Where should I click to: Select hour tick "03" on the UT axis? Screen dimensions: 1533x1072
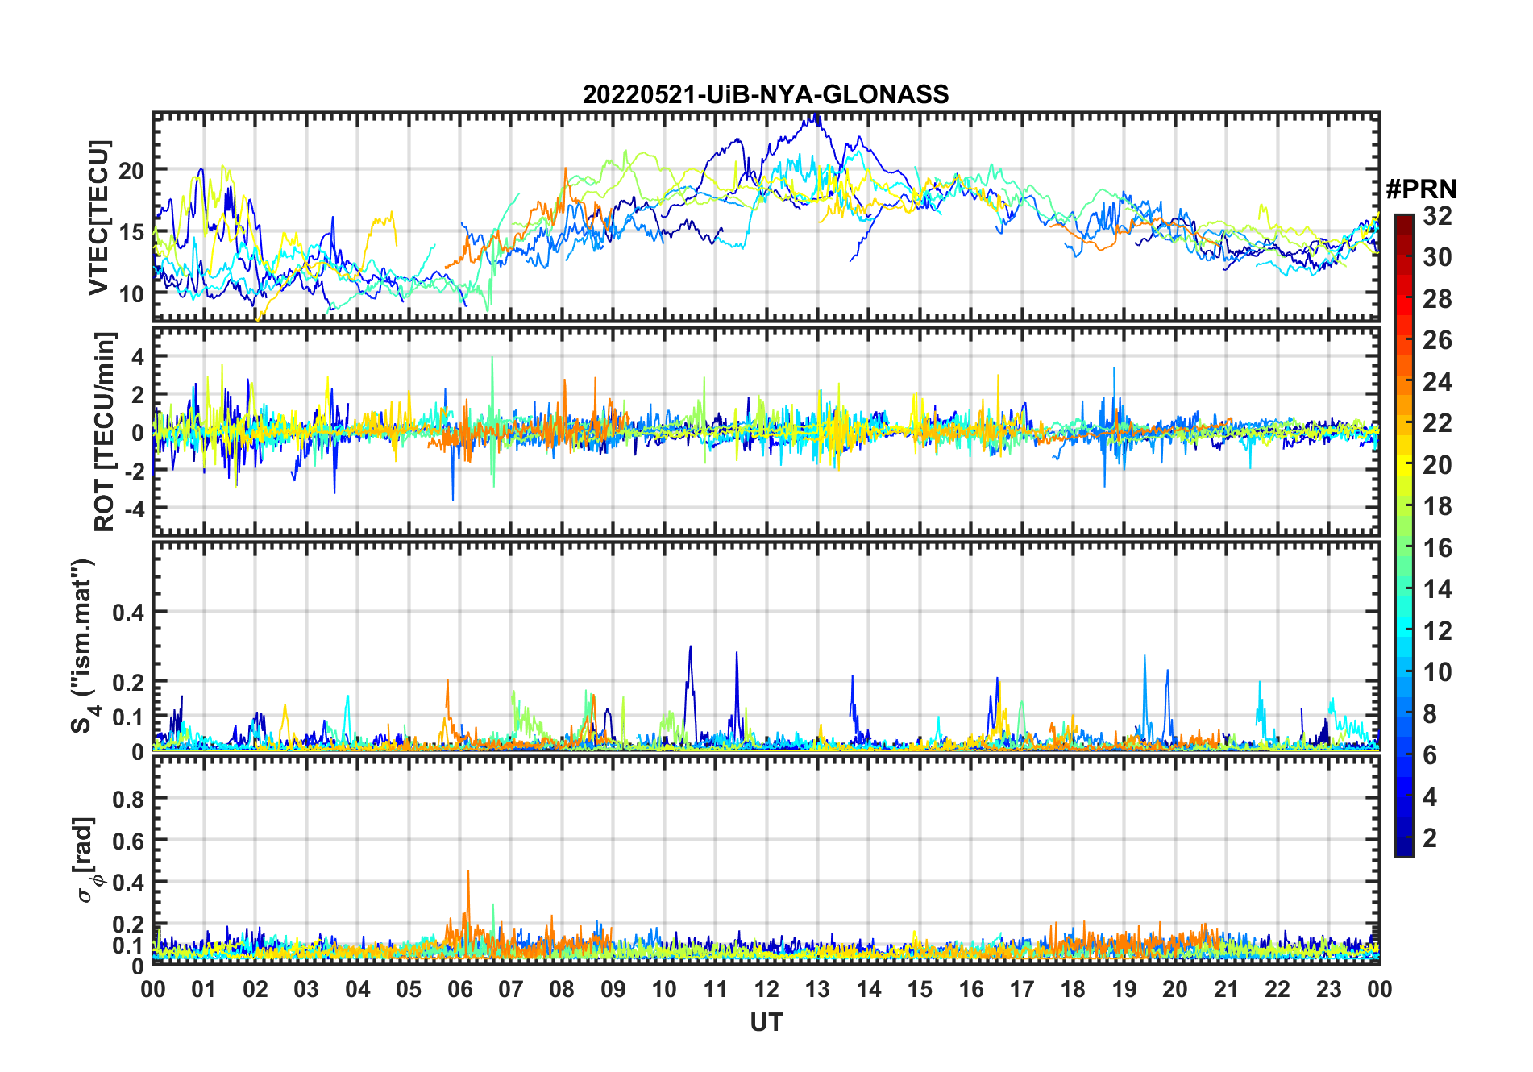(x=306, y=989)
